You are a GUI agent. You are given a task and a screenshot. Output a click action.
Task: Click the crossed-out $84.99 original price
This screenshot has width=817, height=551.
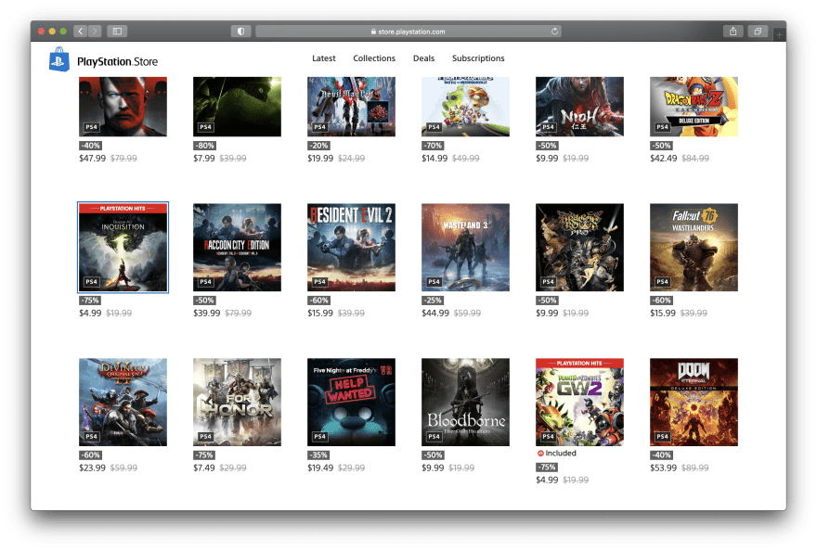coord(695,159)
